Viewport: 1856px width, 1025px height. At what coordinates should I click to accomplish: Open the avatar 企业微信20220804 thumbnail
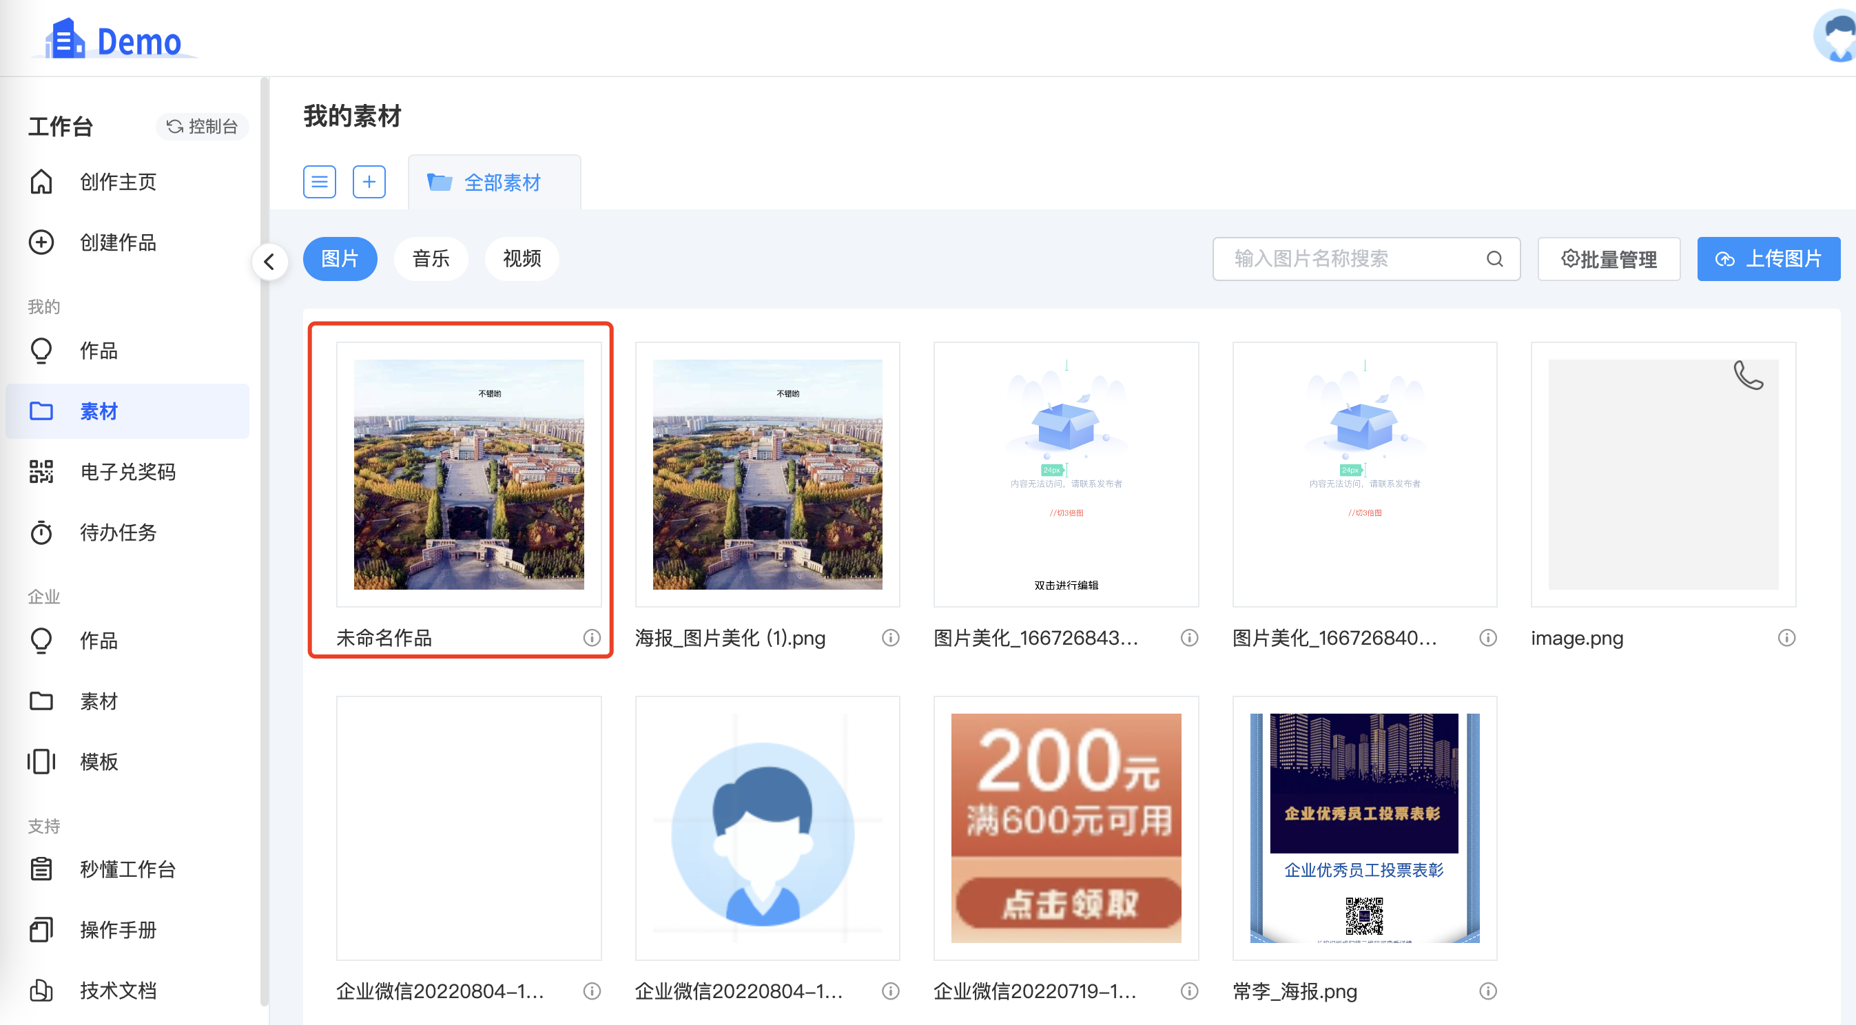pos(767,829)
